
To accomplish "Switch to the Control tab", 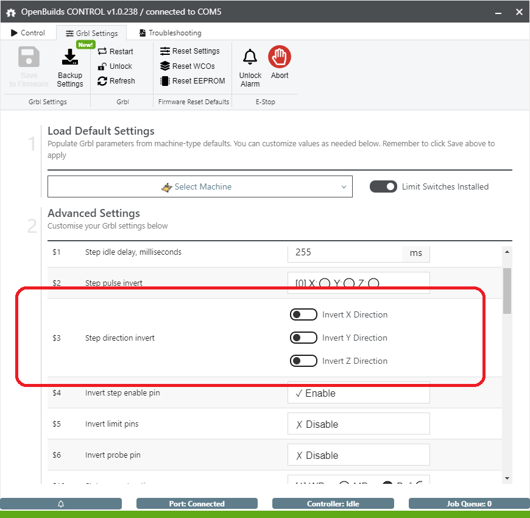I will pyautogui.click(x=28, y=33).
